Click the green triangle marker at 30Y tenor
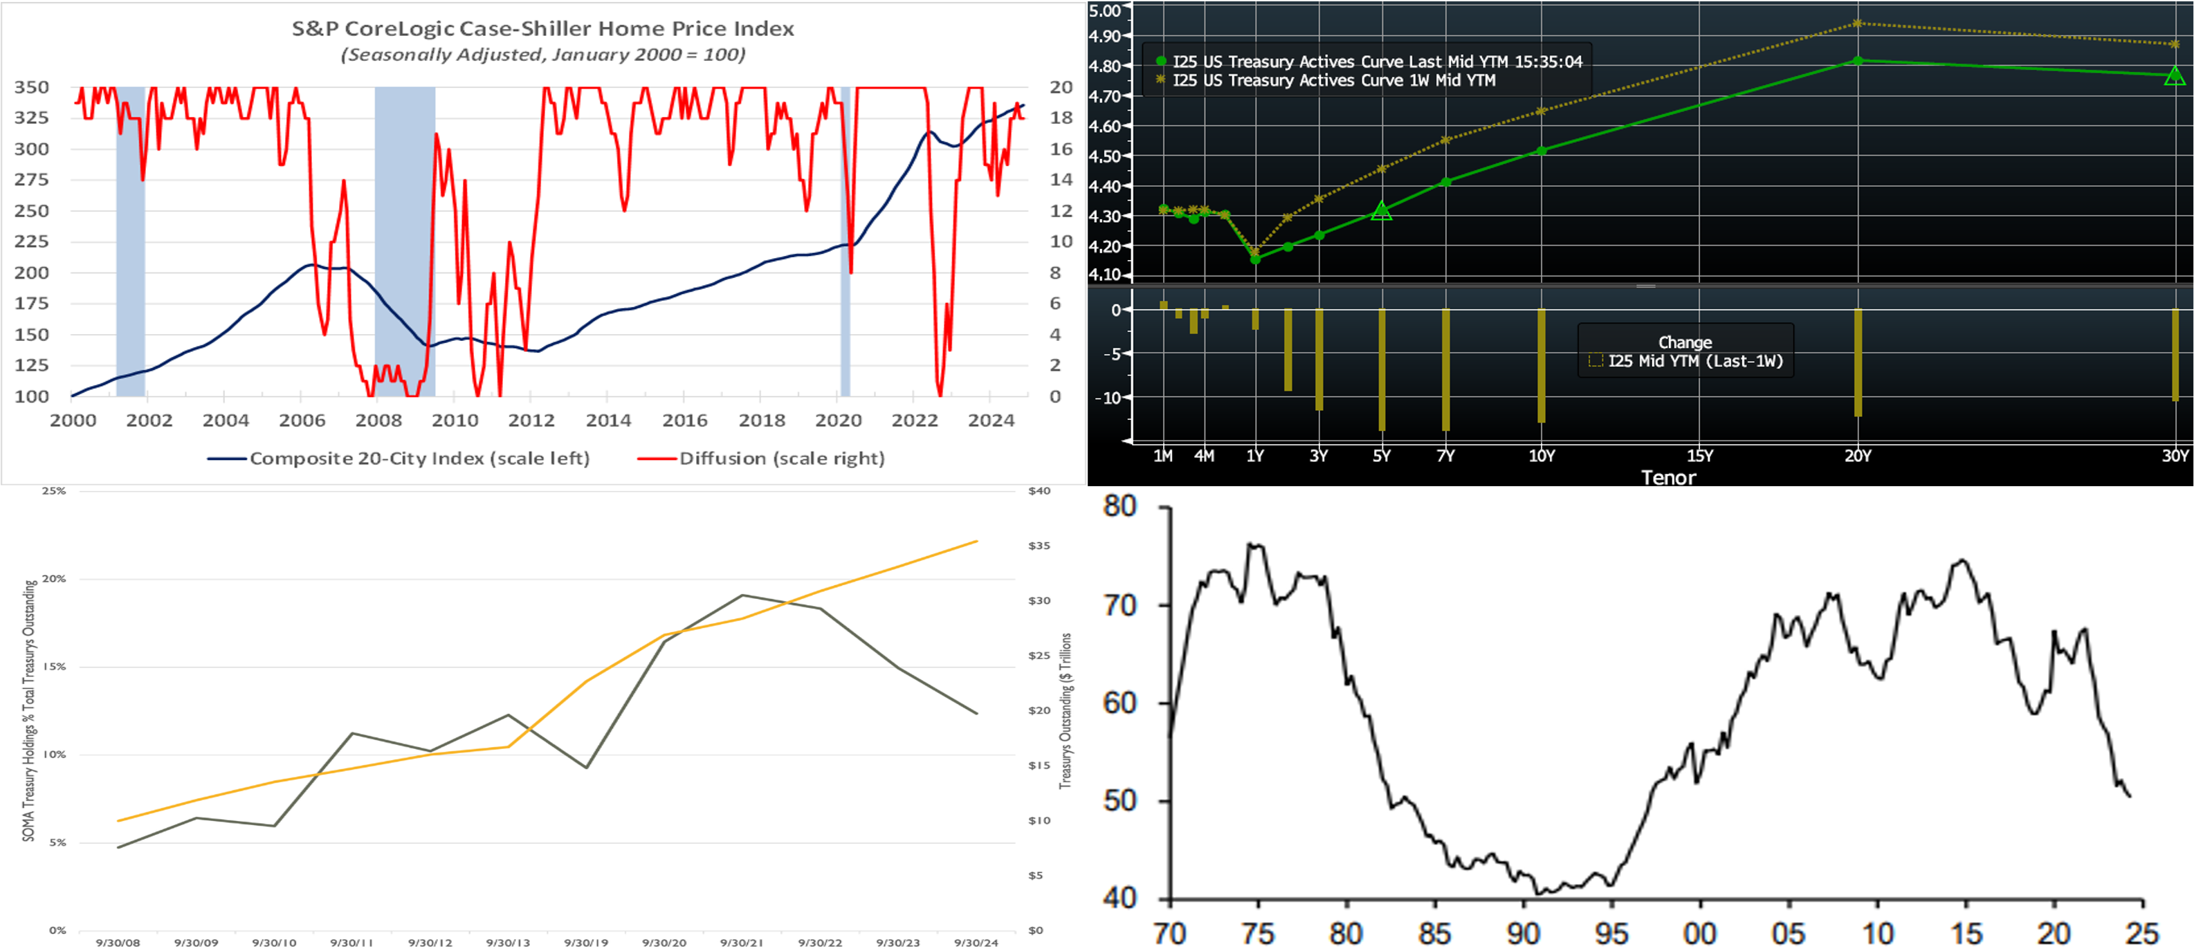This screenshot has width=2194, height=951. coord(2175,76)
